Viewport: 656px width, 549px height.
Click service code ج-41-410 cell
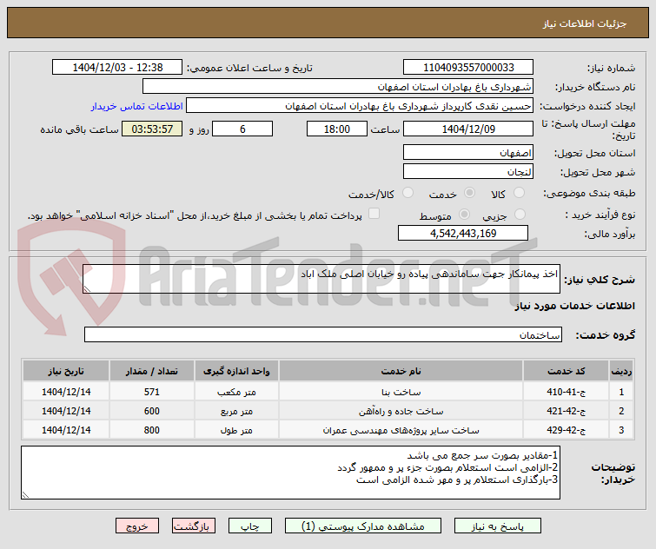click(x=566, y=392)
